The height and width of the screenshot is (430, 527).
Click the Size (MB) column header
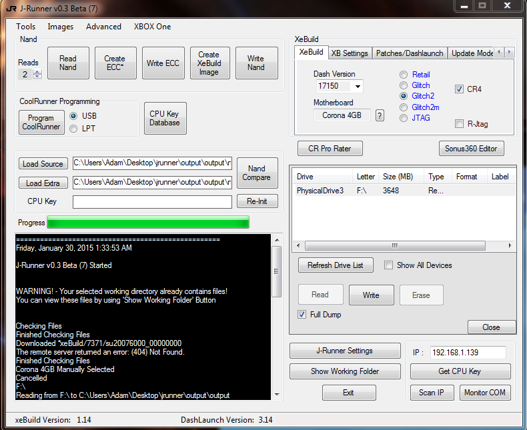400,177
